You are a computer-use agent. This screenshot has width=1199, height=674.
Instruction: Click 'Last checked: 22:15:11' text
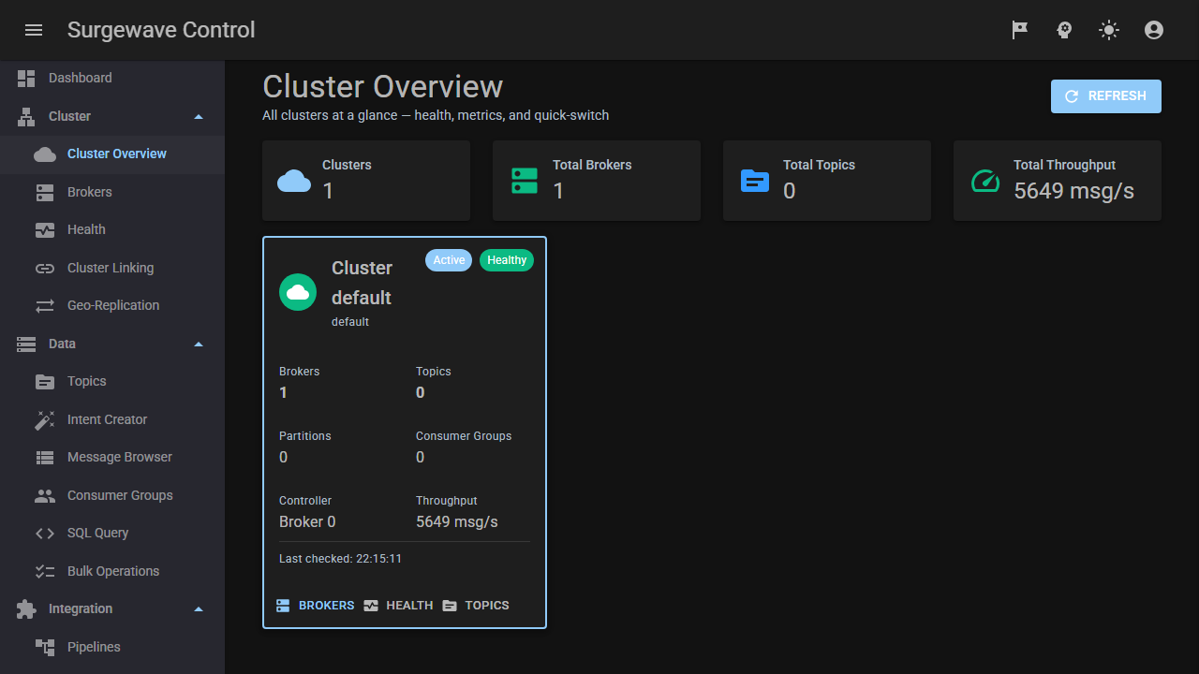pyautogui.click(x=340, y=559)
